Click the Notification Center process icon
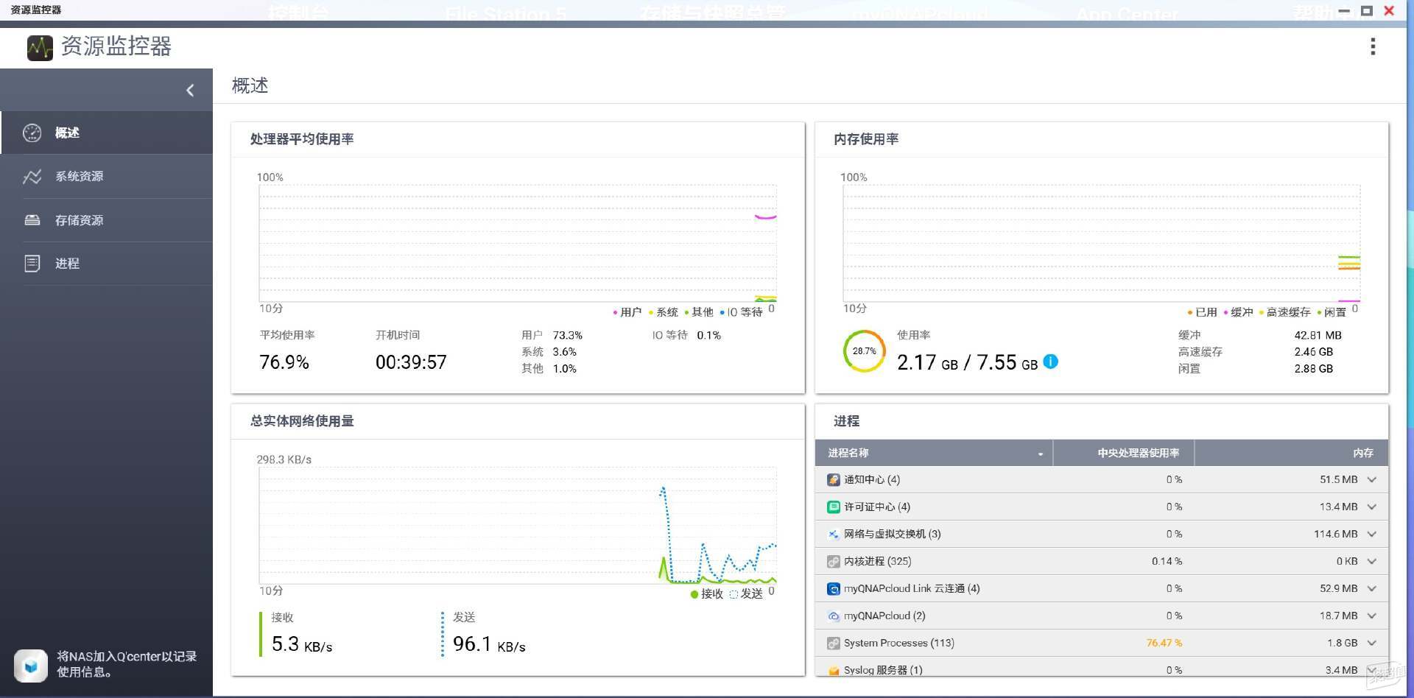This screenshot has width=1414, height=698. [834, 480]
